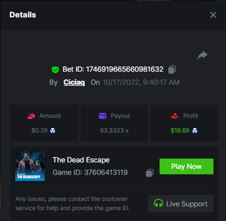Click the Profit currency coin icon
This screenshot has height=221, width=226.
point(195,130)
